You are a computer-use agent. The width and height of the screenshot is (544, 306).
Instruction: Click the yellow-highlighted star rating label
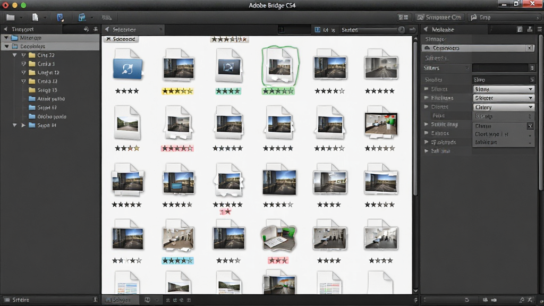point(177,91)
